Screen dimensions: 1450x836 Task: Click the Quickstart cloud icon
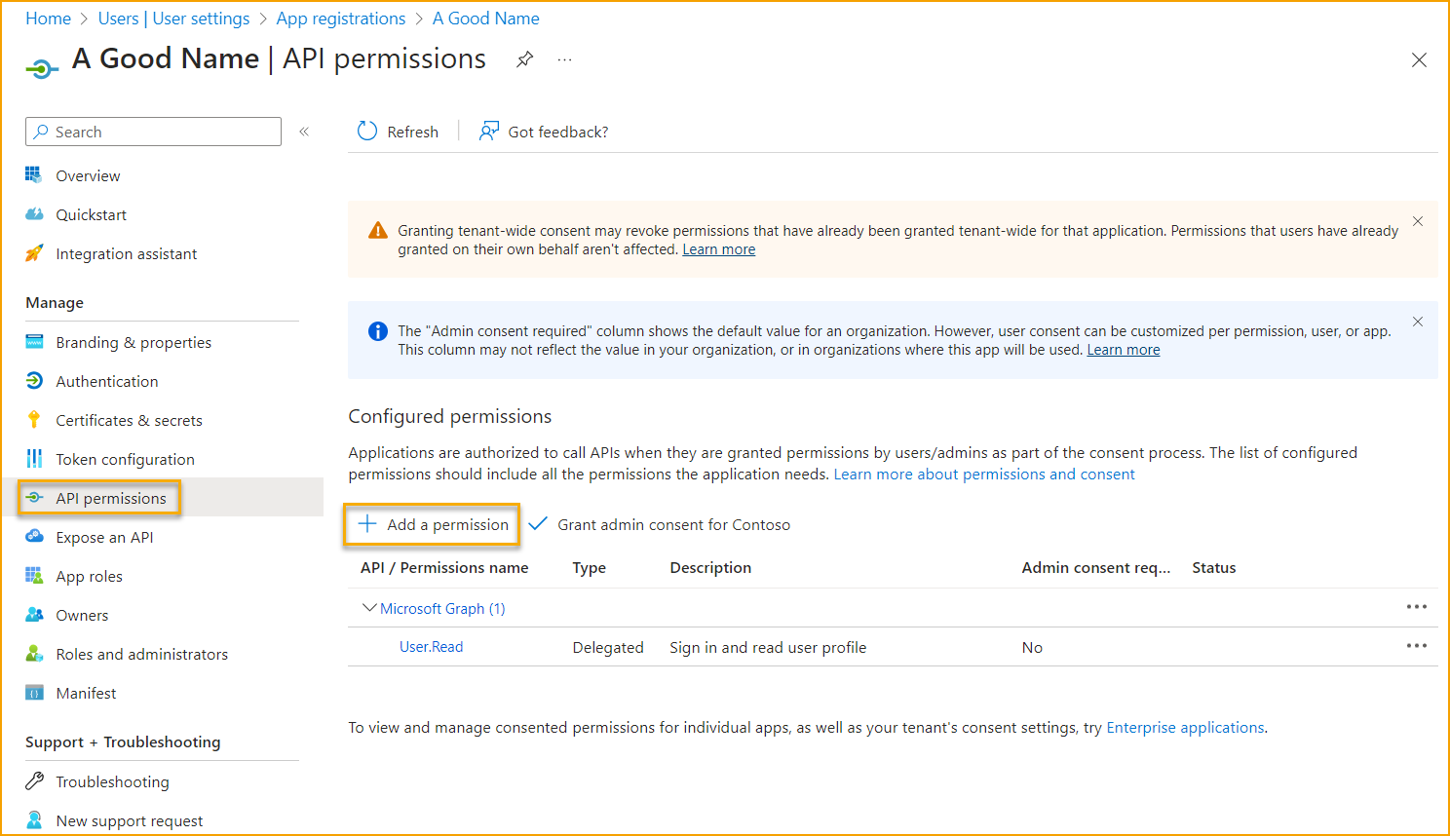pyautogui.click(x=34, y=214)
